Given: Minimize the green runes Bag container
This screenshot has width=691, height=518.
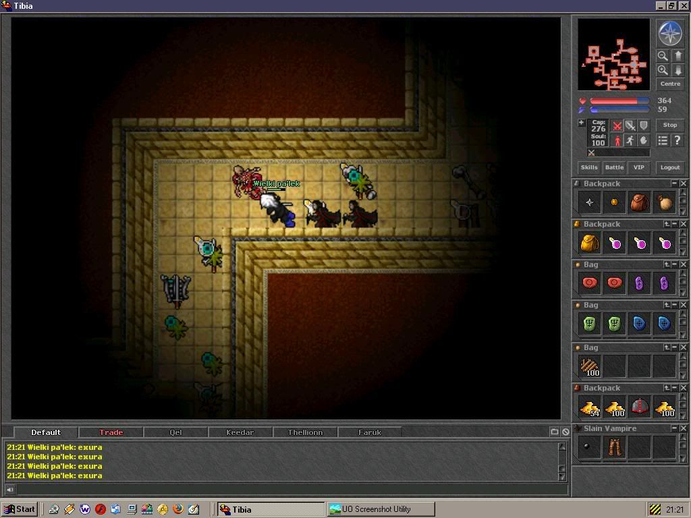Looking at the screenshot, I should [674, 305].
